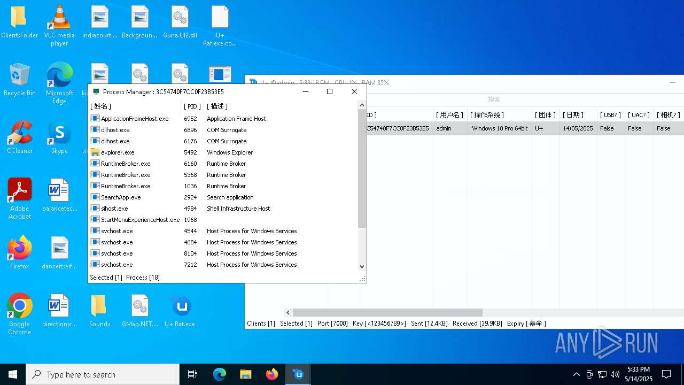
Task: Select the ApplicationFrameHost.exe process icon
Action: coord(95,119)
